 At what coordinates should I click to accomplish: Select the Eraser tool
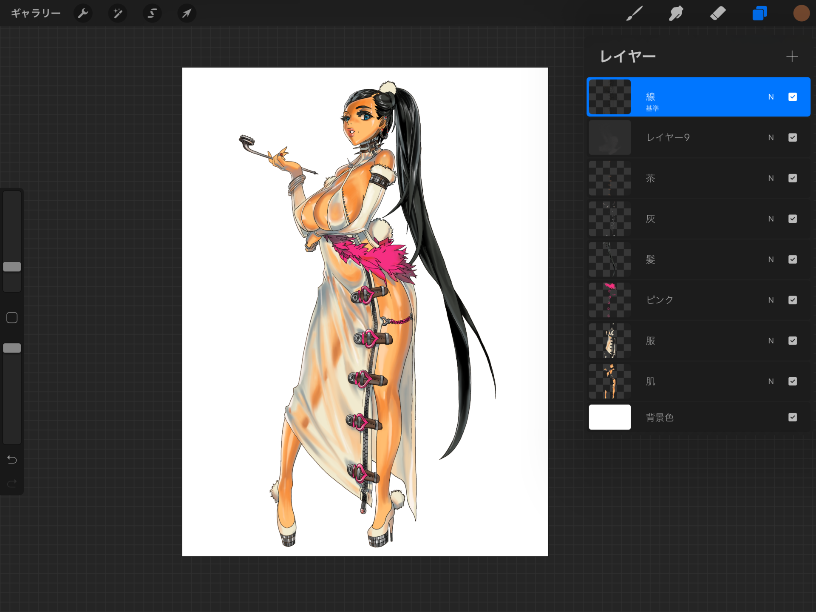coord(718,13)
